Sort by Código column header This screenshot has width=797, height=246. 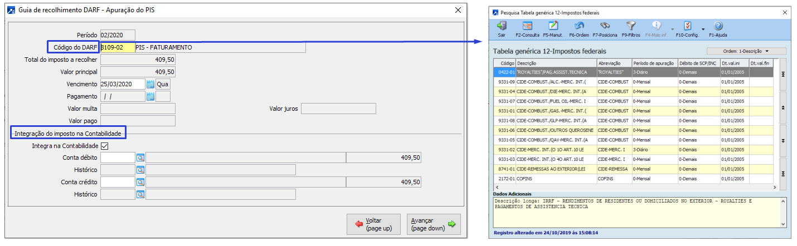pos(505,63)
